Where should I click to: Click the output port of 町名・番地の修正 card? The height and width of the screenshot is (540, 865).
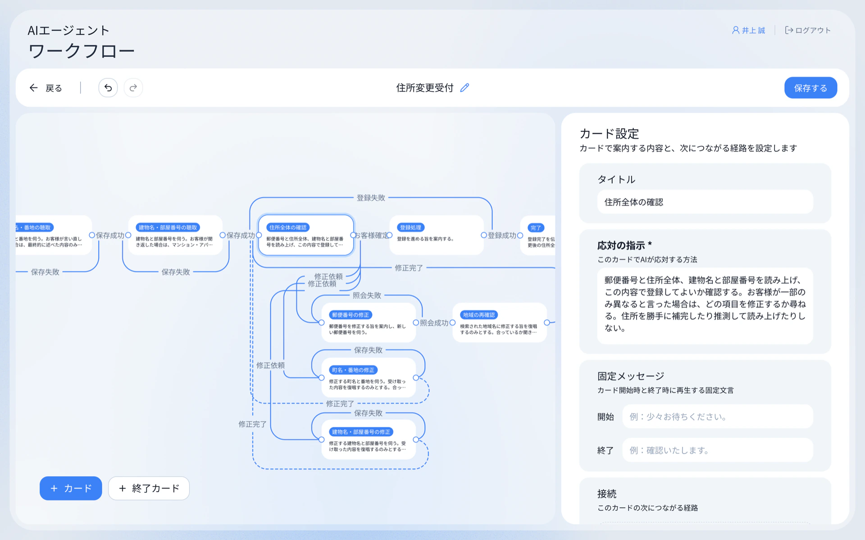[415, 377]
